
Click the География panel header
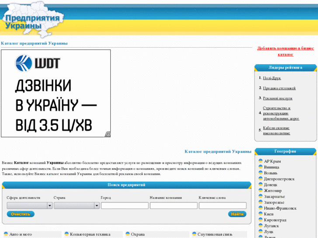tap(285, 151)
